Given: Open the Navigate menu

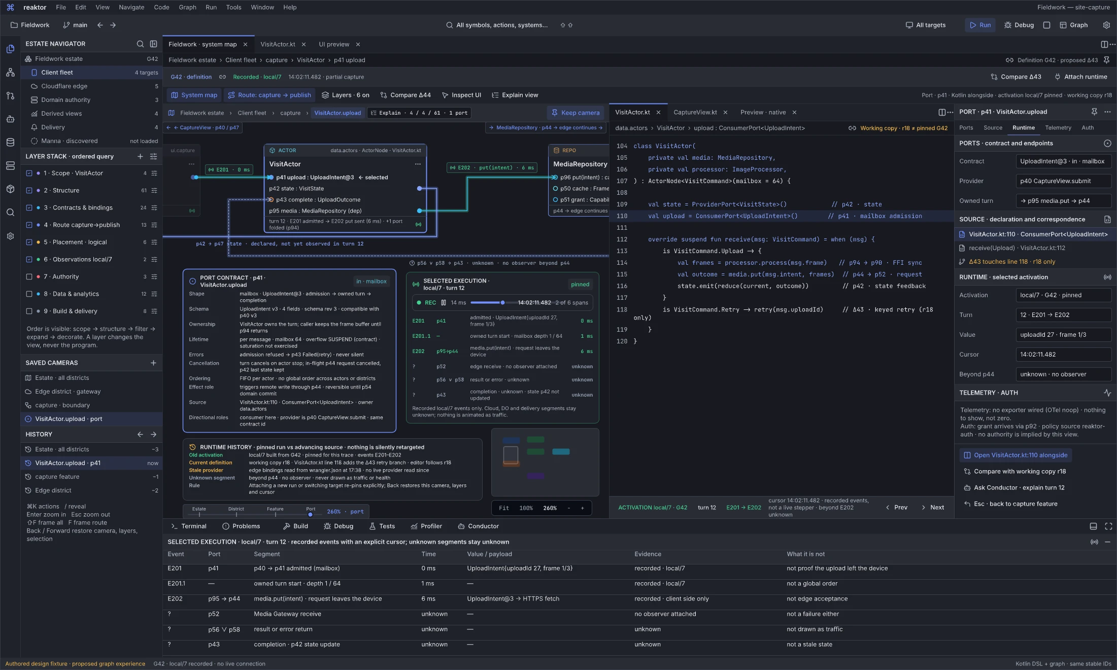Looking at the screenshot, I should (x=131, y=8).
